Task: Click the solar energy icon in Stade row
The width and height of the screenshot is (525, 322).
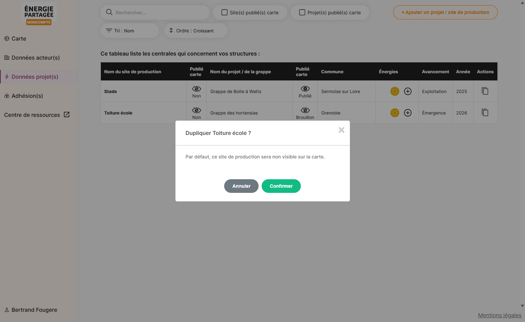Action: [395, 91]
